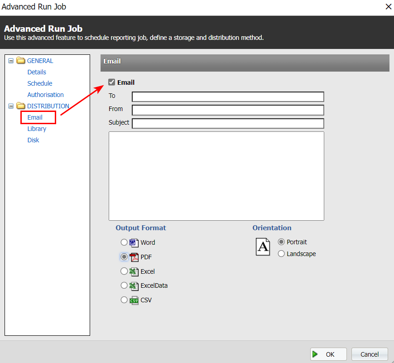The height and width of the screenshot is (363, 394).
Task: Uncheck the Email checkbox
Action: pos(112,82)
